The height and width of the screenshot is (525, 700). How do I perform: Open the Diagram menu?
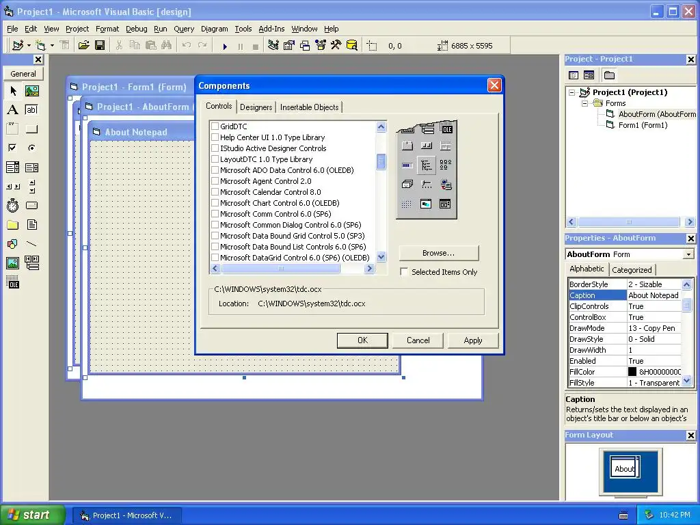(x=214, y=29)
